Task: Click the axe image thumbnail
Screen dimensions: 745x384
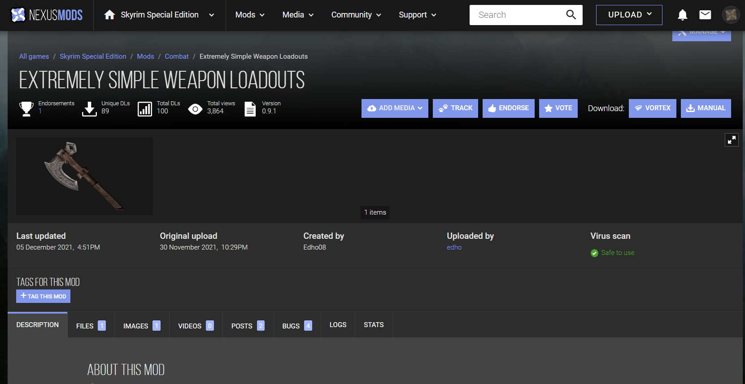Action: tap(84, 176)
